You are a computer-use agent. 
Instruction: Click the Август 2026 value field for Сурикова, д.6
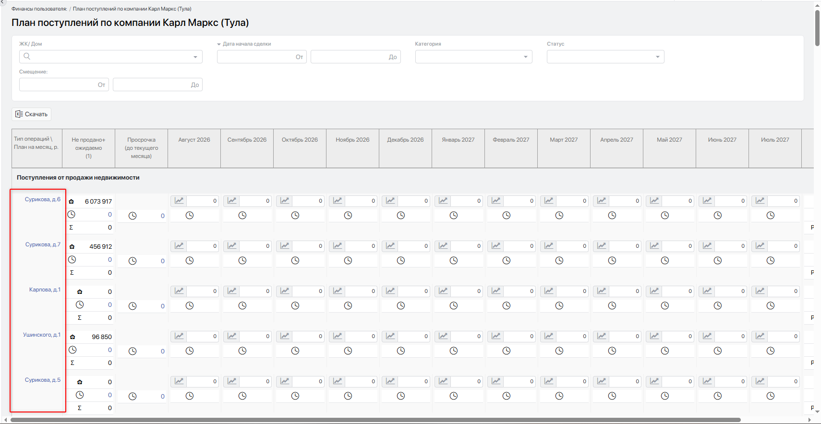tap(203, 201)
